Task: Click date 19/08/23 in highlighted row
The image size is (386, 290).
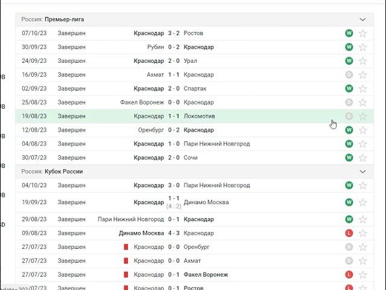Action: point(34,116)
